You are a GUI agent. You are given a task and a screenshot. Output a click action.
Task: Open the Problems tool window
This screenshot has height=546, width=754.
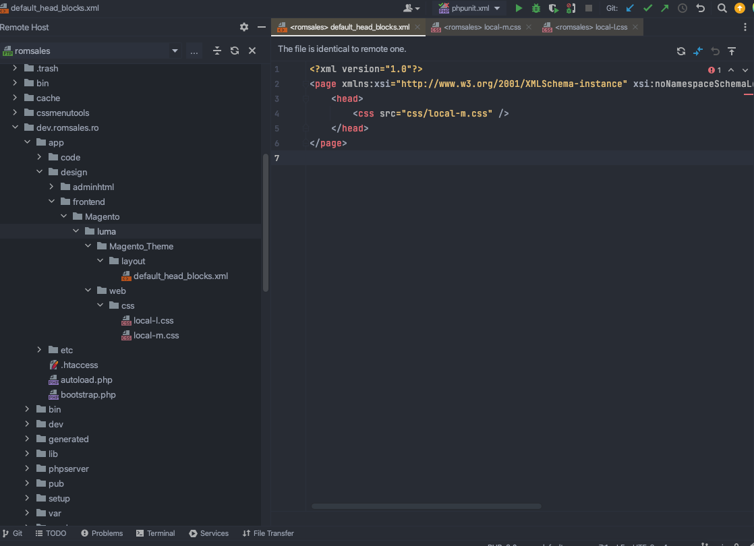102,533
